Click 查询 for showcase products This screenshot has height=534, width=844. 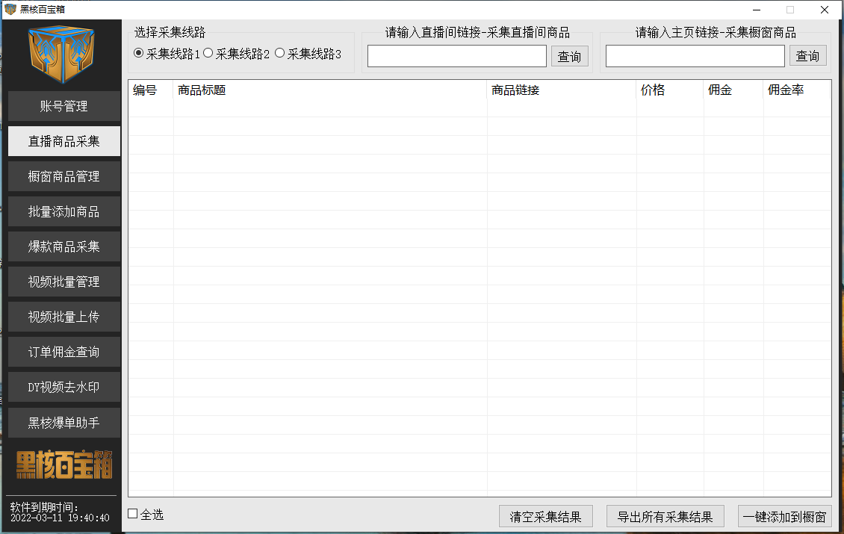[808, 55]
